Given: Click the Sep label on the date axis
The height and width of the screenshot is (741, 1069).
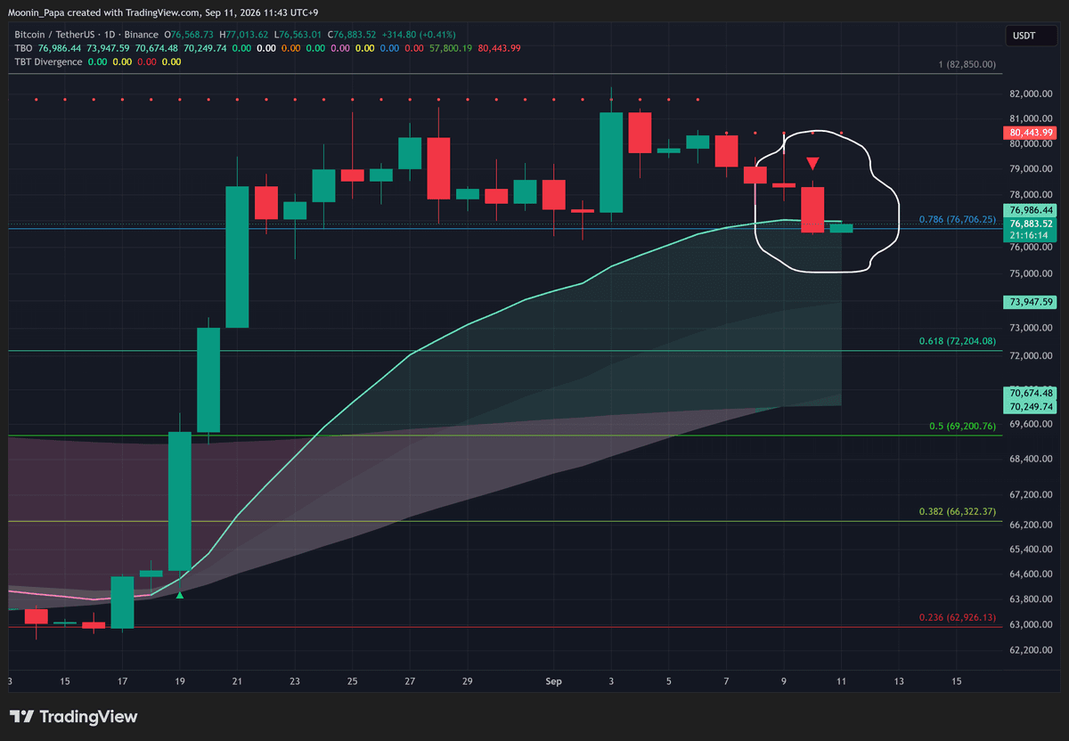Looking at the screenshot, I should pos(555,681).
